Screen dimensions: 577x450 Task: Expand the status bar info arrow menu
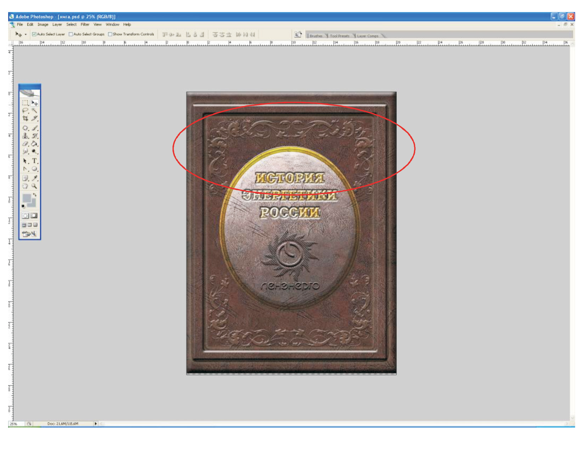96,423
